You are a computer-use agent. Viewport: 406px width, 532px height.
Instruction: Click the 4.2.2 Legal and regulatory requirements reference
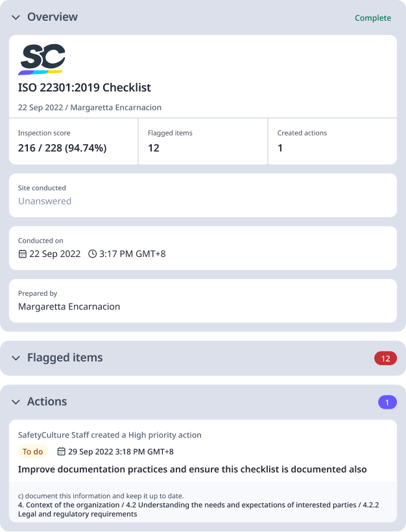pyautogui.click(x=198, y=509)
